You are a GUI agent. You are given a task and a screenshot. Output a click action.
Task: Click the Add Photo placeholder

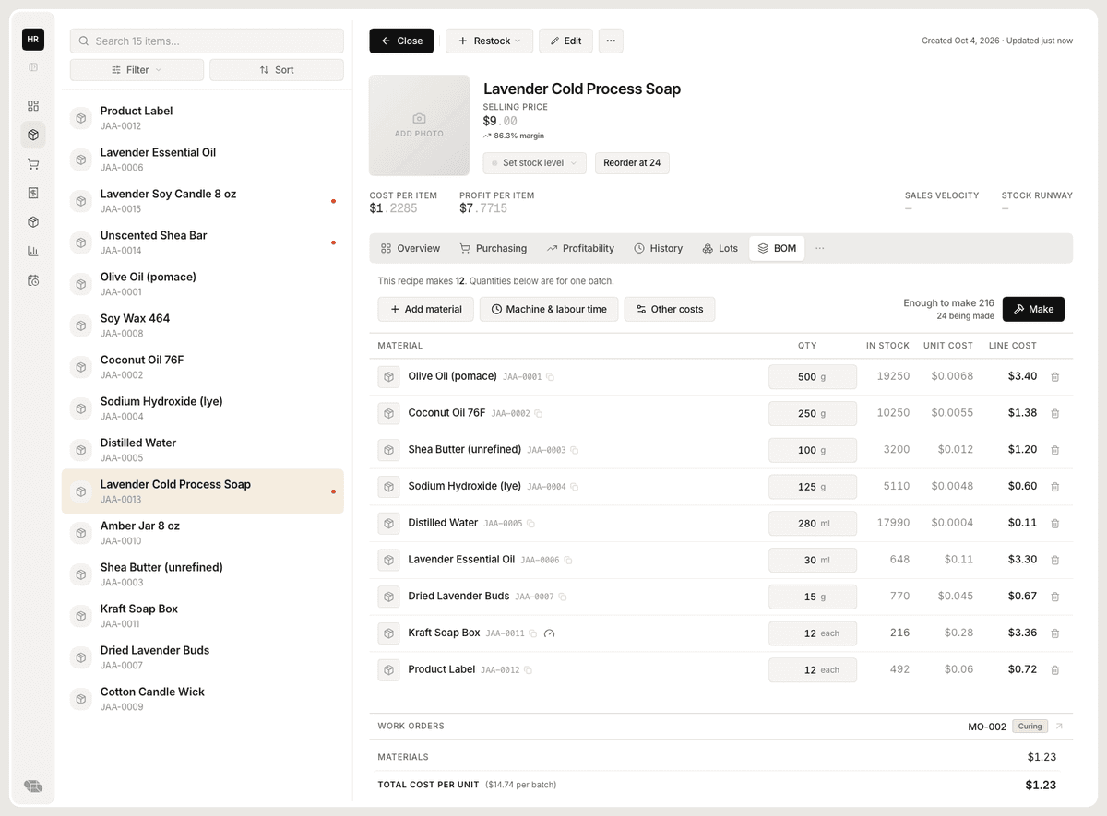pos(420,125)
